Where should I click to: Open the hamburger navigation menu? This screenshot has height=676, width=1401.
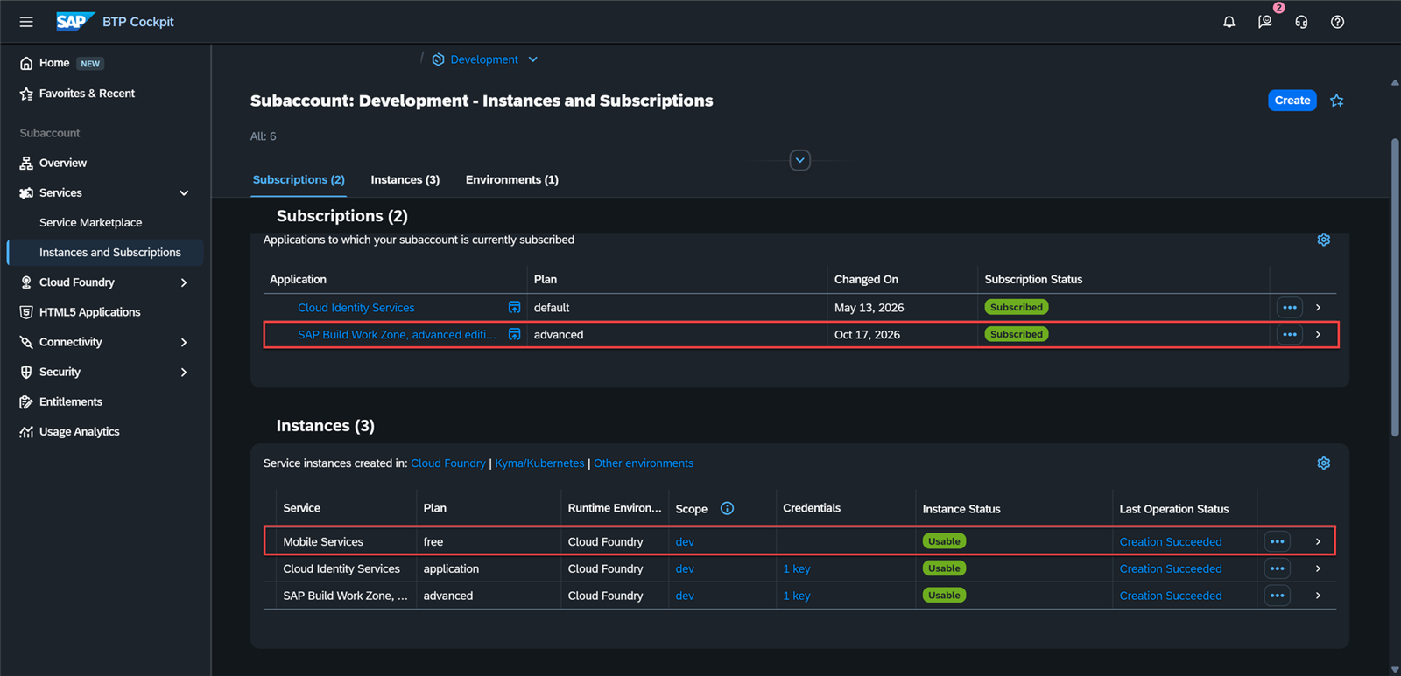26,22
